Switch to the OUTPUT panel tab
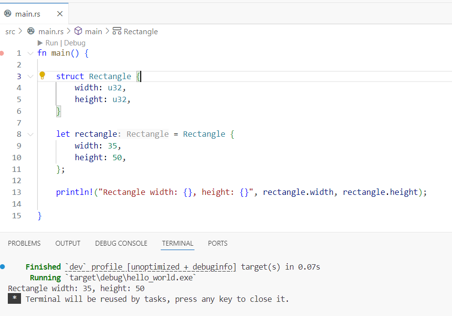 pyautogui.click(x=68, y=243)
